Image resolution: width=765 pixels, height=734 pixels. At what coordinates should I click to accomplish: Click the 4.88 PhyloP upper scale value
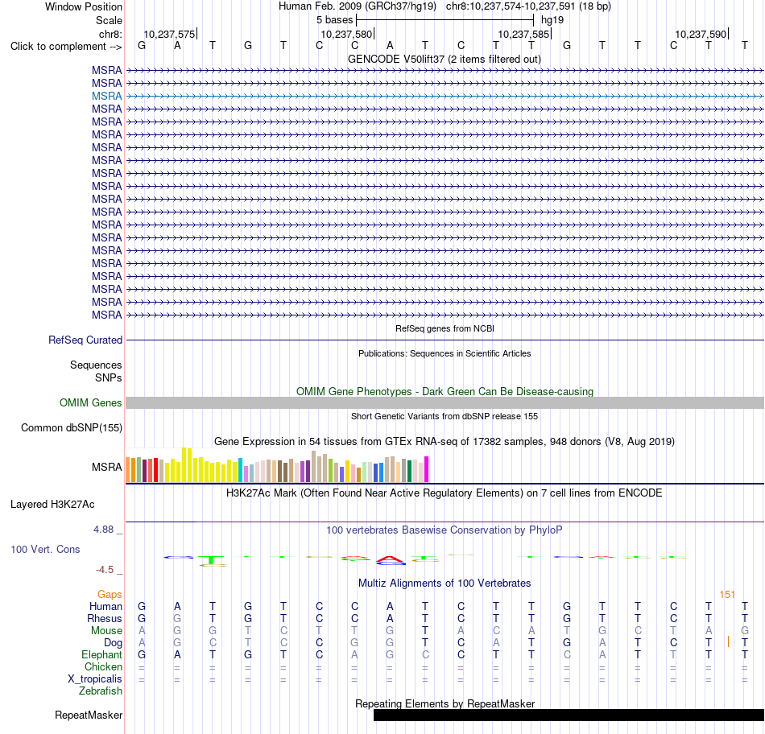point(103,529)
